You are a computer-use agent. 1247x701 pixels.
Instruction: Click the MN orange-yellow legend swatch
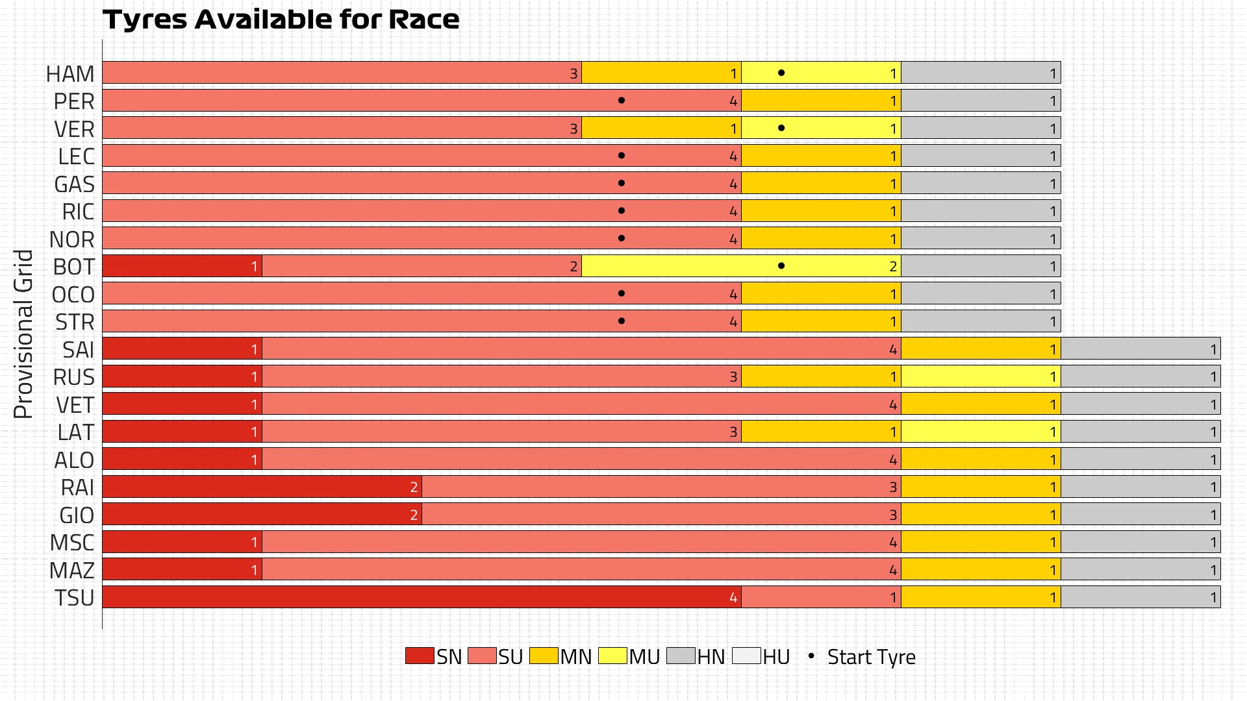pyautogui.click(x=544, y=656)
